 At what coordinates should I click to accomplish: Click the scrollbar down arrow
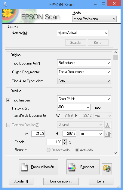pos(115,153)
